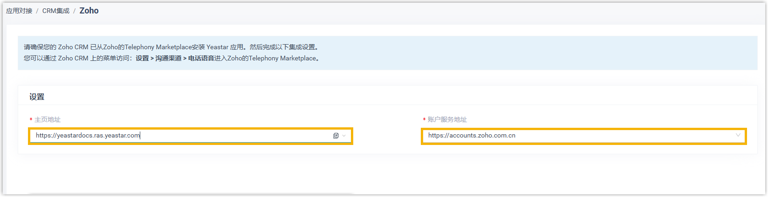Click the red asterisk beside 主页地址

point(31,120)
